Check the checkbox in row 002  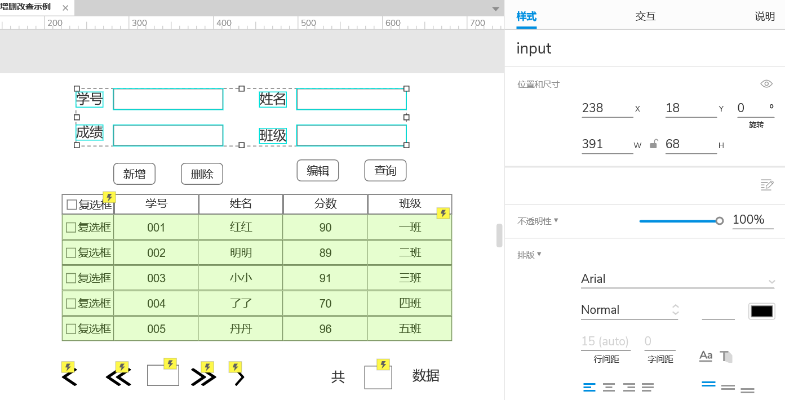71,253
